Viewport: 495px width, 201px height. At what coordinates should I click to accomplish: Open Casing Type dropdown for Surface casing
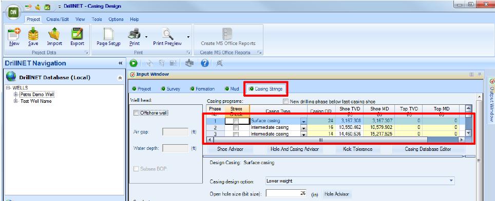click(x=303, y=121)
